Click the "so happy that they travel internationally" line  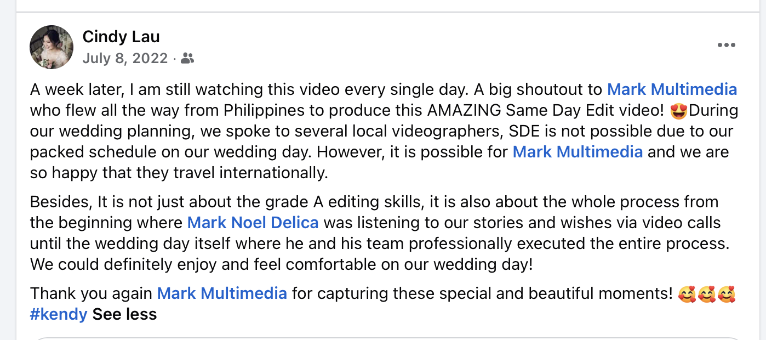coord(179,173)
